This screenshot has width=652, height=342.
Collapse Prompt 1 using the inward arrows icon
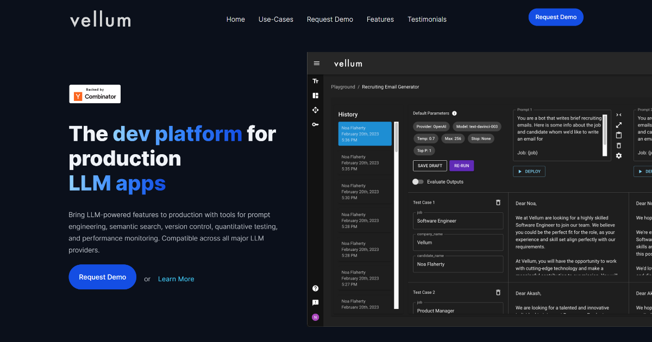(x=619, y=115)
